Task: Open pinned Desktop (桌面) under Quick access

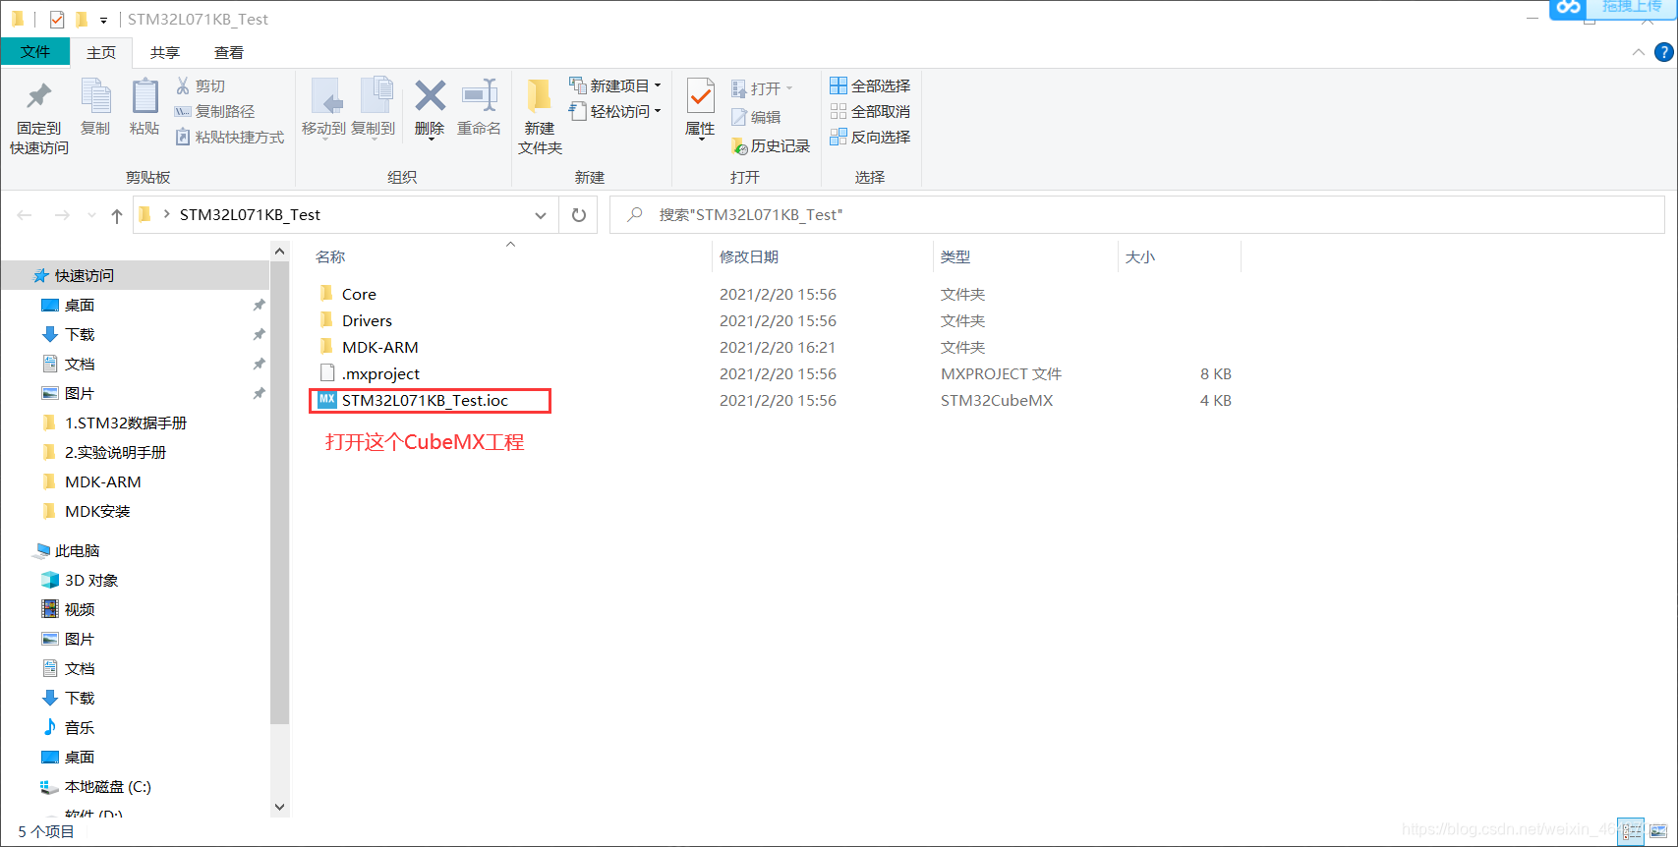Action: [x=68, y=305]
